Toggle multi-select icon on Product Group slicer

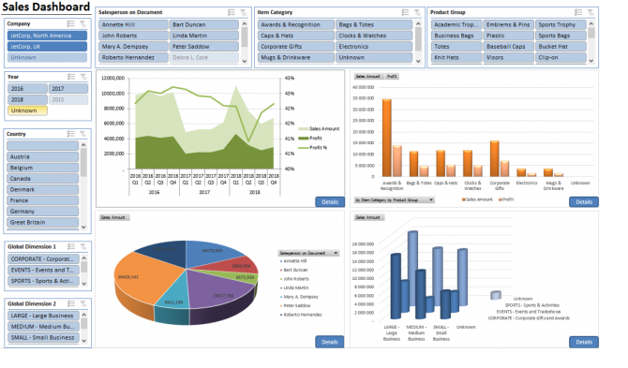tap(578, 12)
